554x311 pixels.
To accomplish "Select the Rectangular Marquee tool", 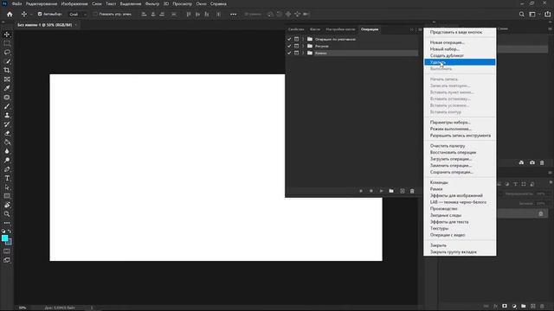I will [7, 43].
